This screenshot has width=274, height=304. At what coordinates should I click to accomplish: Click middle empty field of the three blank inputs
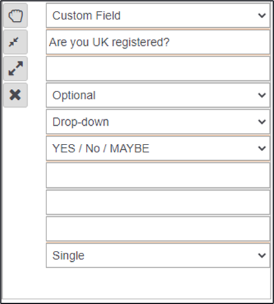158,202
